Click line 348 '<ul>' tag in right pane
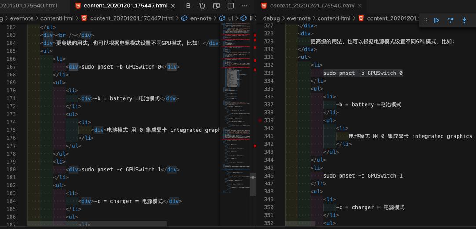 coord(317,191)
